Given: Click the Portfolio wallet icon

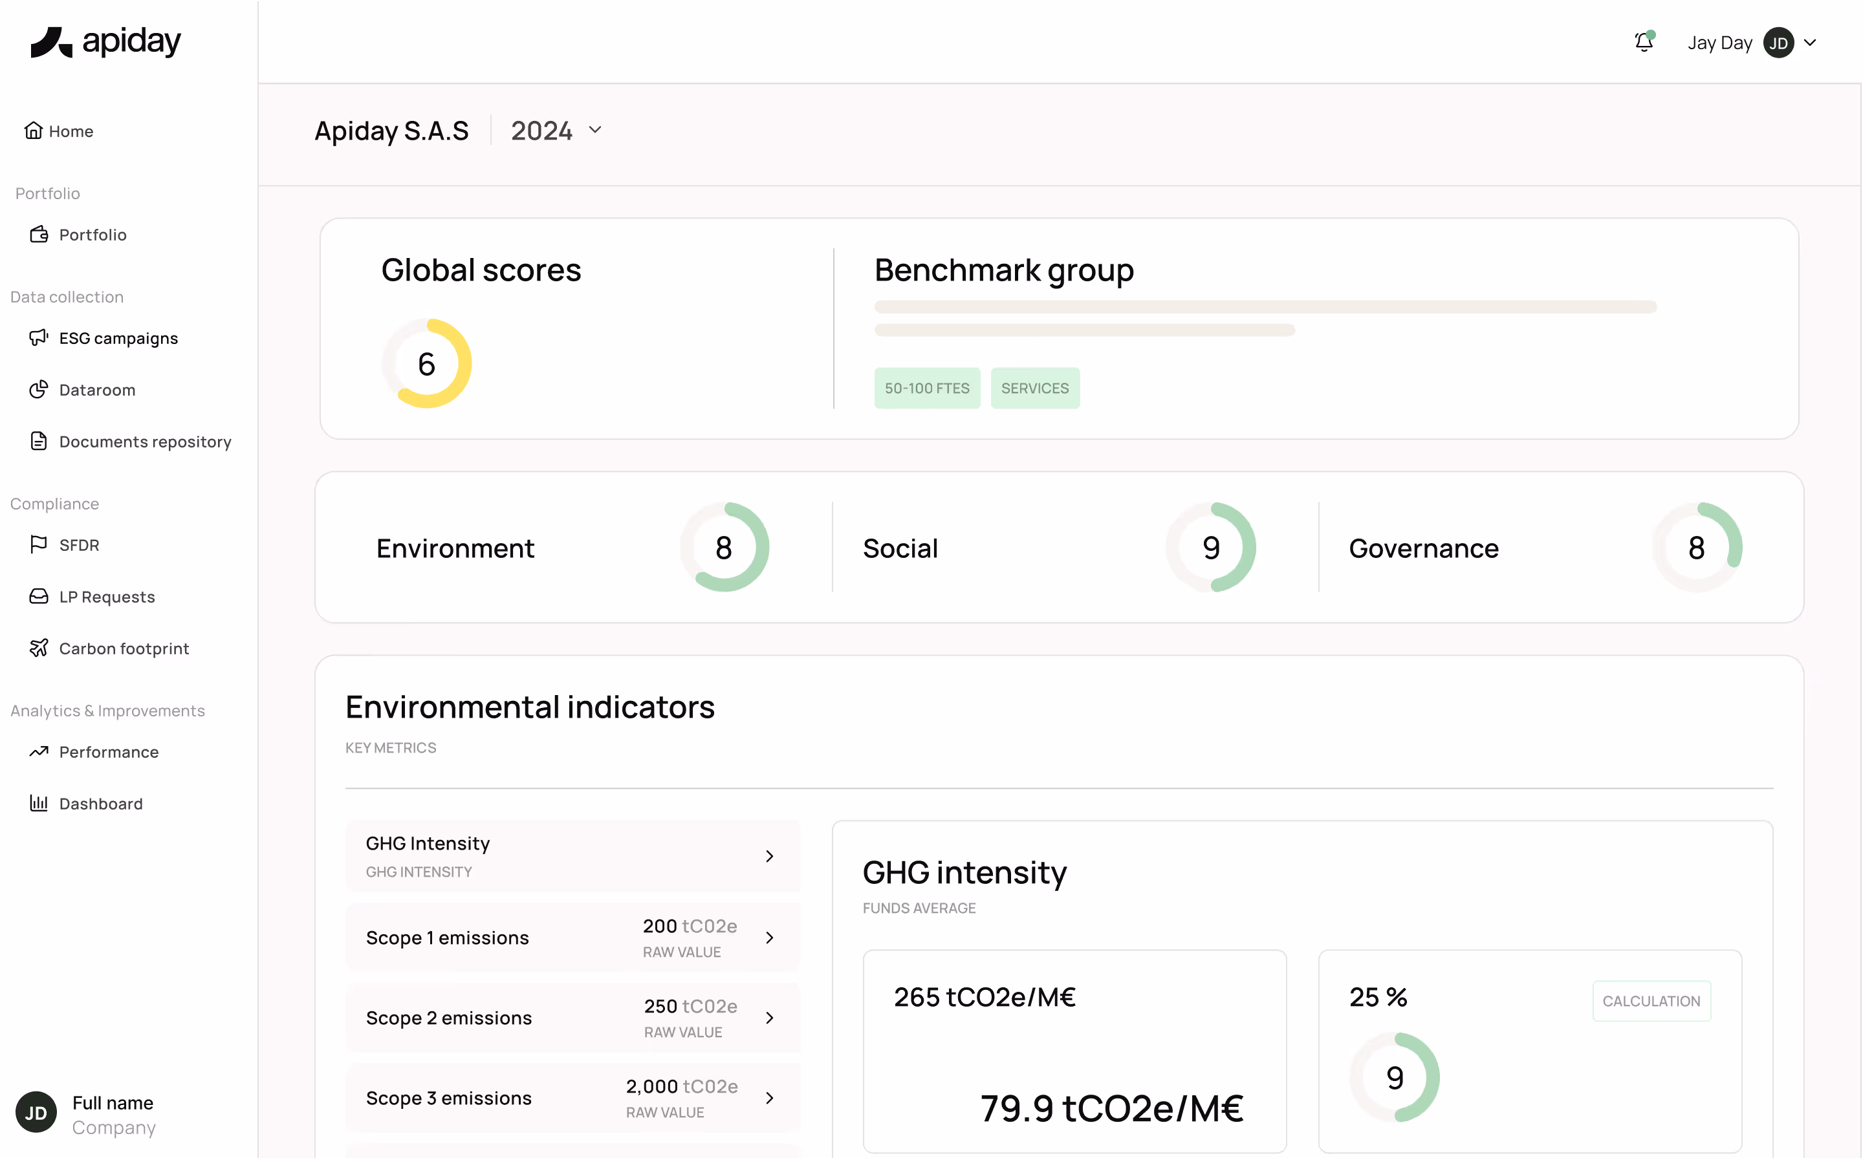Looking at the screenshot, I should 38,234.
